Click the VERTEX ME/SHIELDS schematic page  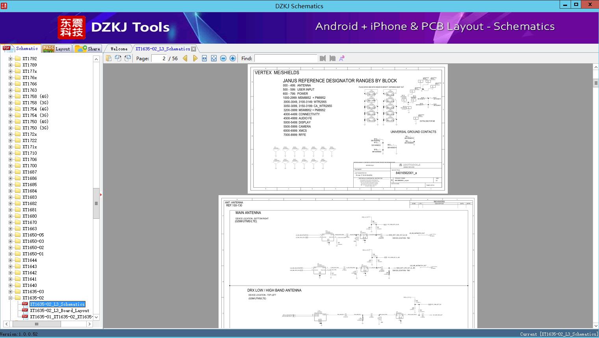(348, 129)
